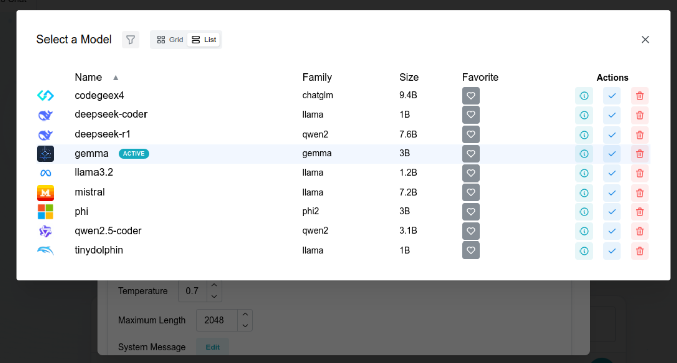Screen dimensions: 677x363
Task: Show info for mistral
Action: [584, 193]
